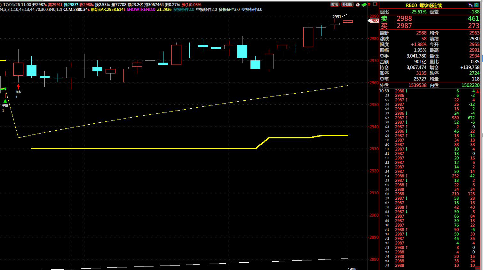
Task: Click the 时段 (time period) button
Action: 335,4
